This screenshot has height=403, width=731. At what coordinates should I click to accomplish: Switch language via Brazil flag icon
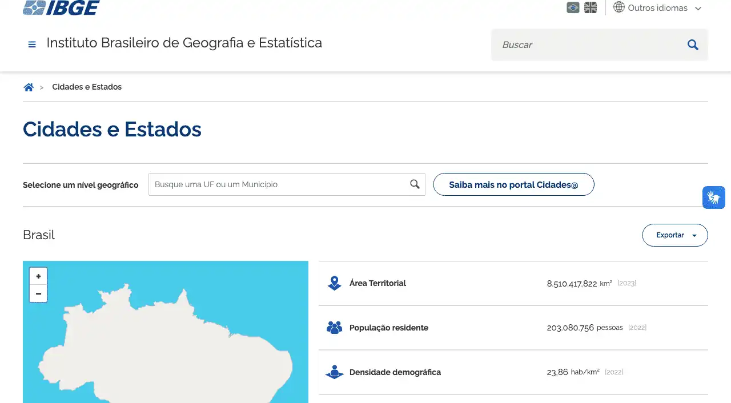tap(573, 8)
